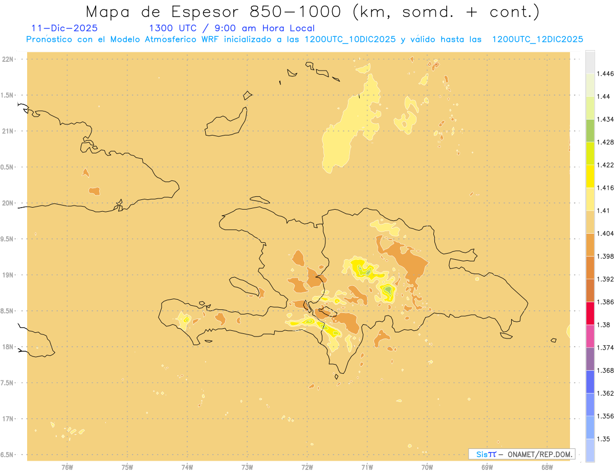
Task: Click the blue legend swatch between 1.362 and 1.368
Action: point(590,382)
